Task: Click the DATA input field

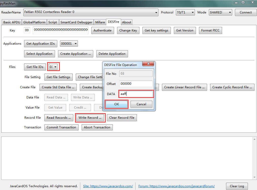Action: coord(136,94)
